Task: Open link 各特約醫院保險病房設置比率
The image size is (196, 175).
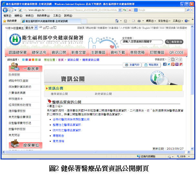Action: (71, 120)
